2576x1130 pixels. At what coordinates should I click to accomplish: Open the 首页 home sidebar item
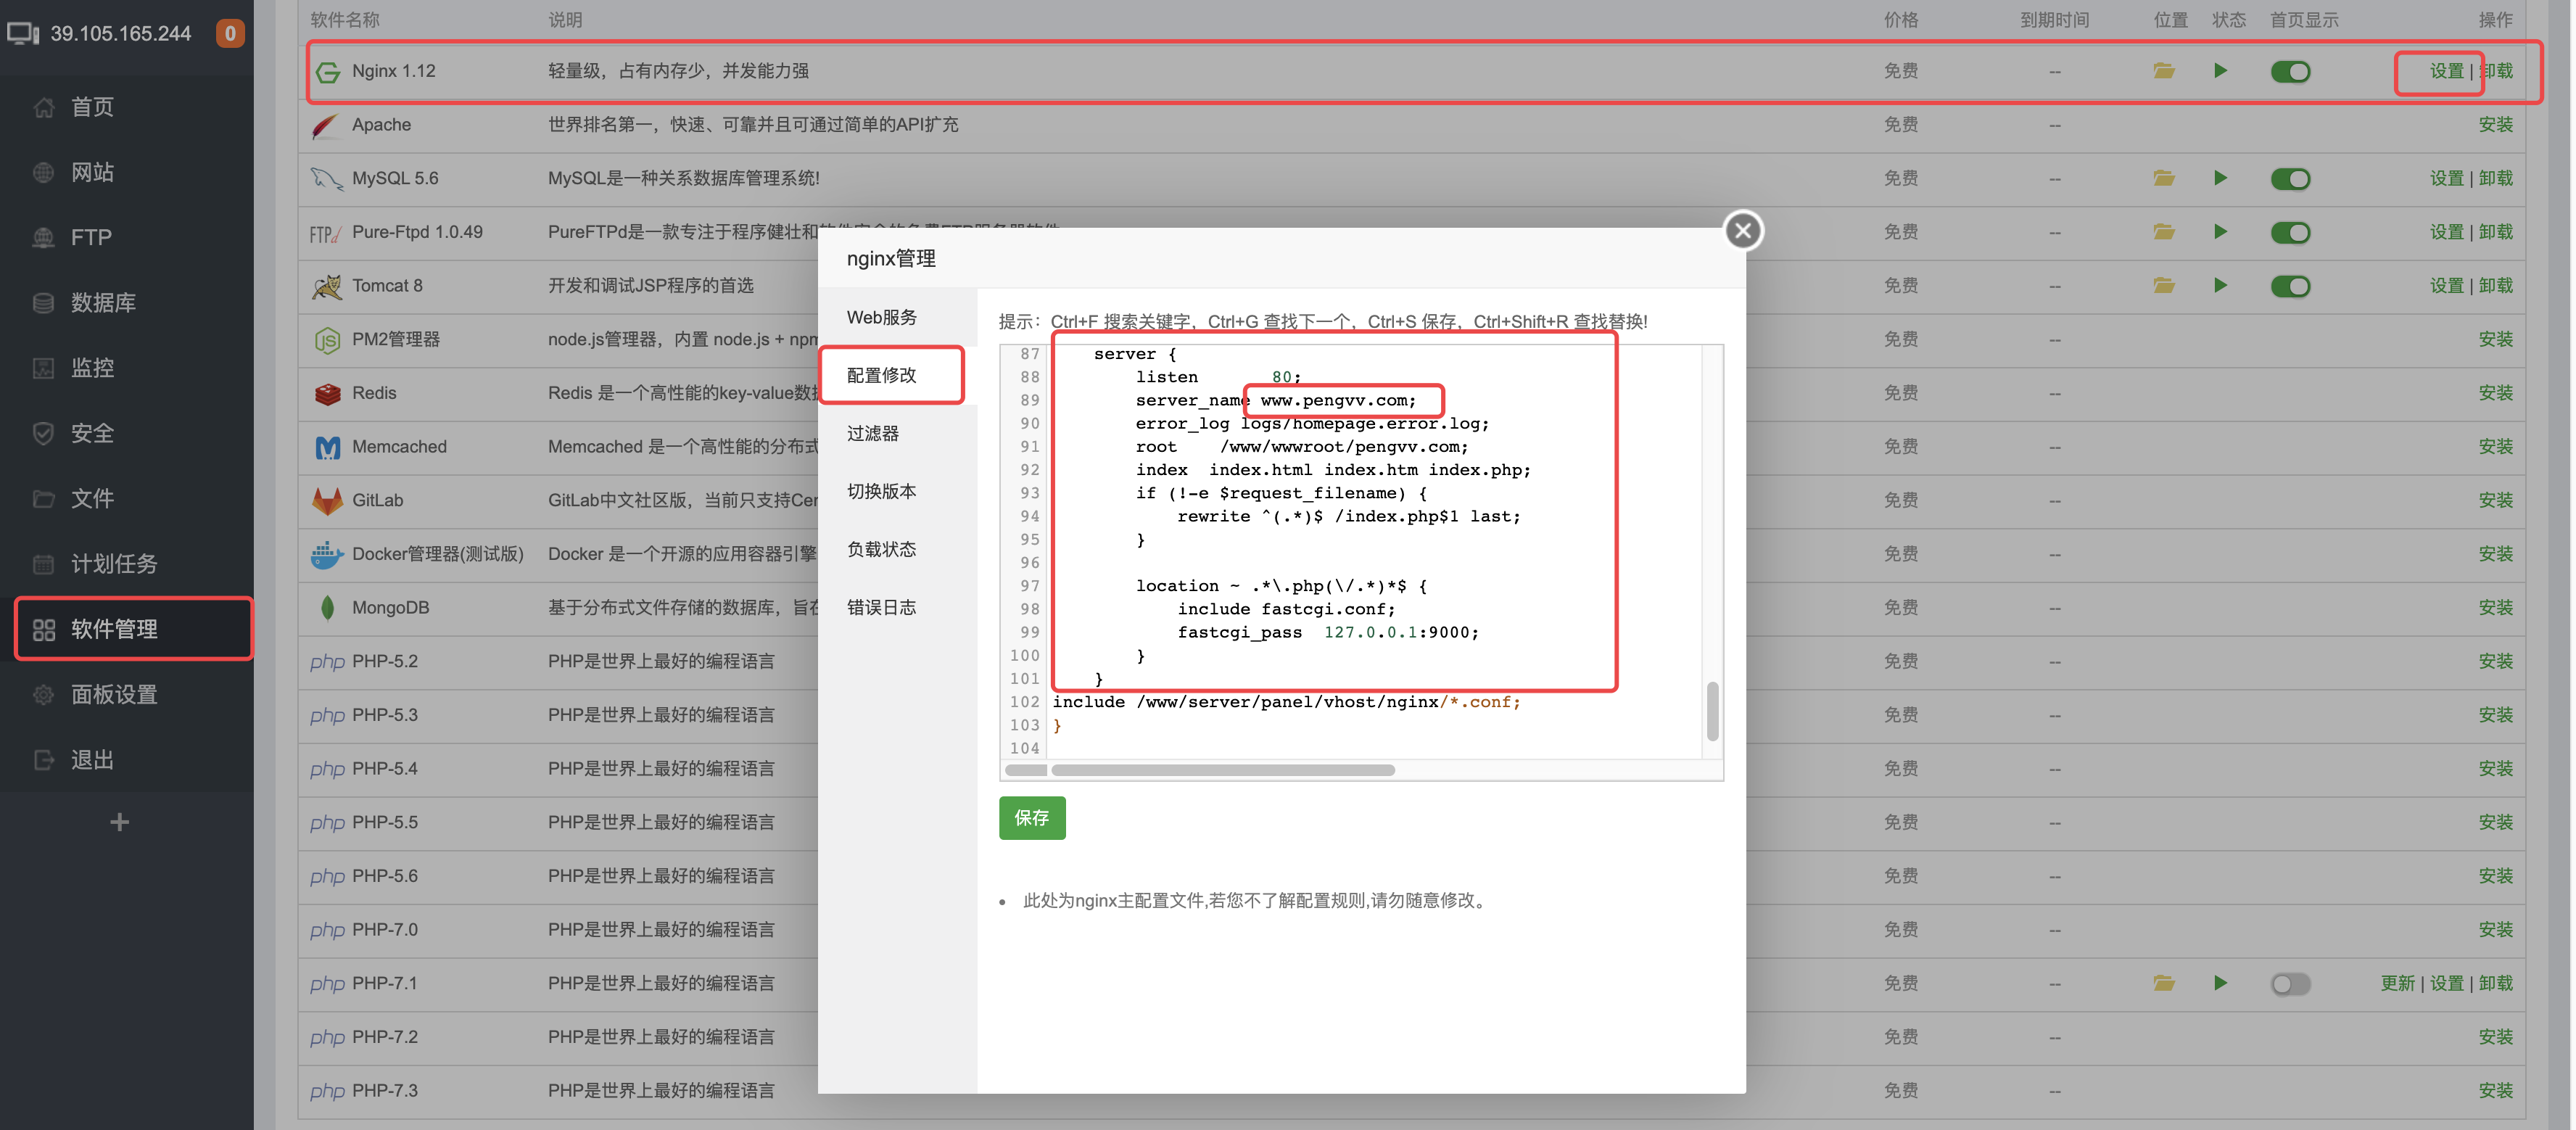coord(92,107)
